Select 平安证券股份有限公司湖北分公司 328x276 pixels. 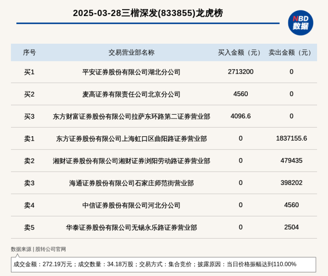click(131, 72)
